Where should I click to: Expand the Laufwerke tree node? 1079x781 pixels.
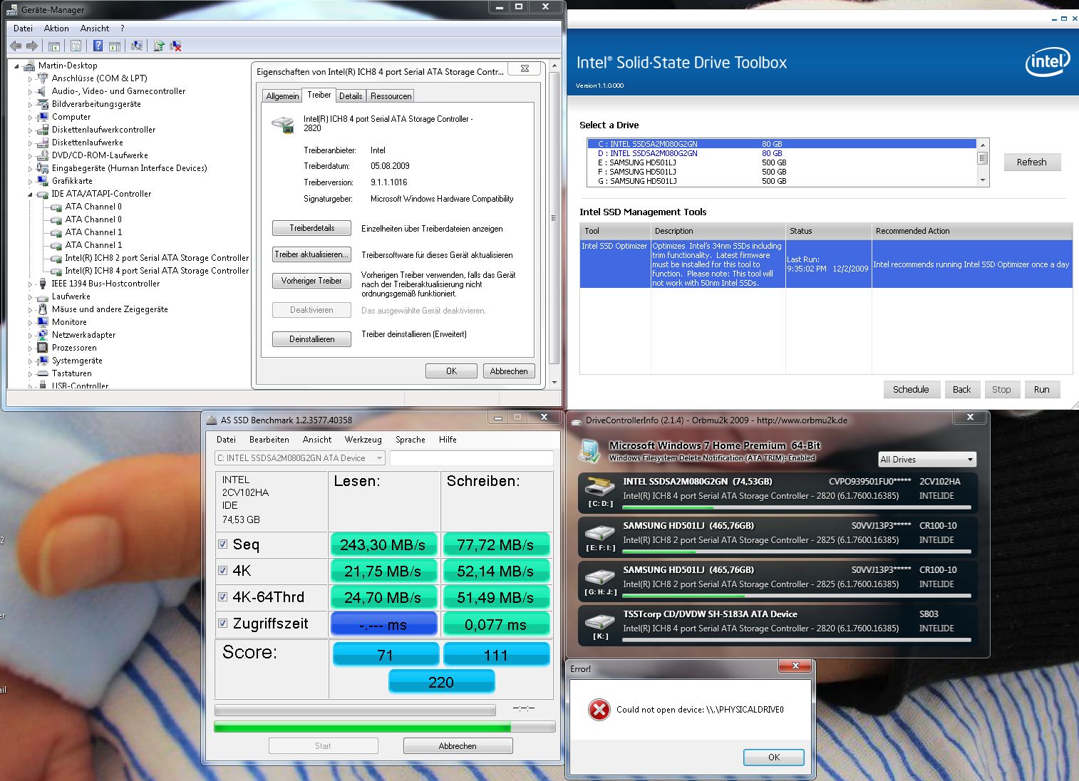pyautogui.click(x=31, y=296)
